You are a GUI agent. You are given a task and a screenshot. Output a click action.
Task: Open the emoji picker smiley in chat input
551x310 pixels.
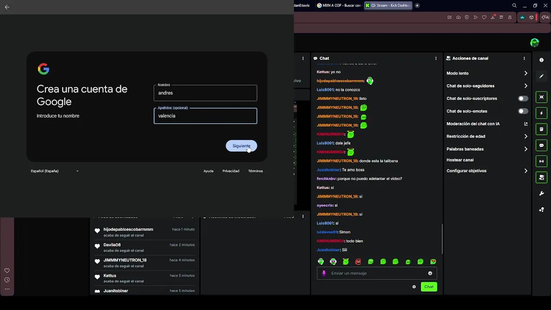[x=430, y=273]
